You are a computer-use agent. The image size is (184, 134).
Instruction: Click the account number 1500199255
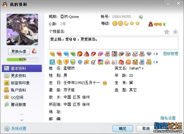click(x=122, y=17)
